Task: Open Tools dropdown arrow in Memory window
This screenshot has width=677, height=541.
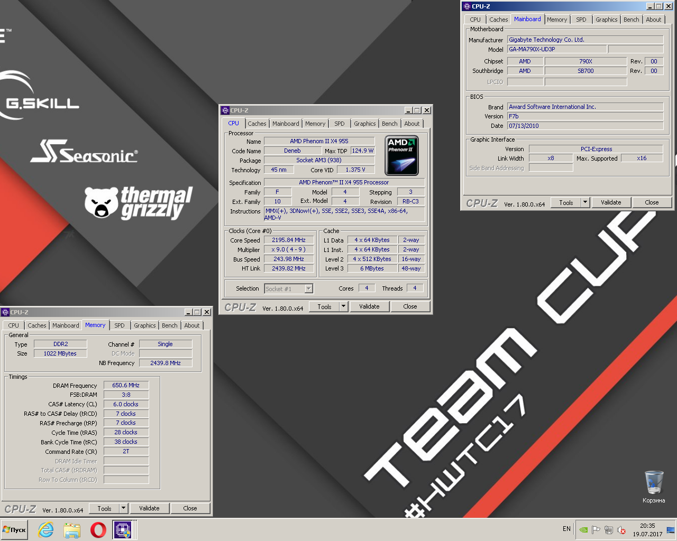Action: [124, 508]
